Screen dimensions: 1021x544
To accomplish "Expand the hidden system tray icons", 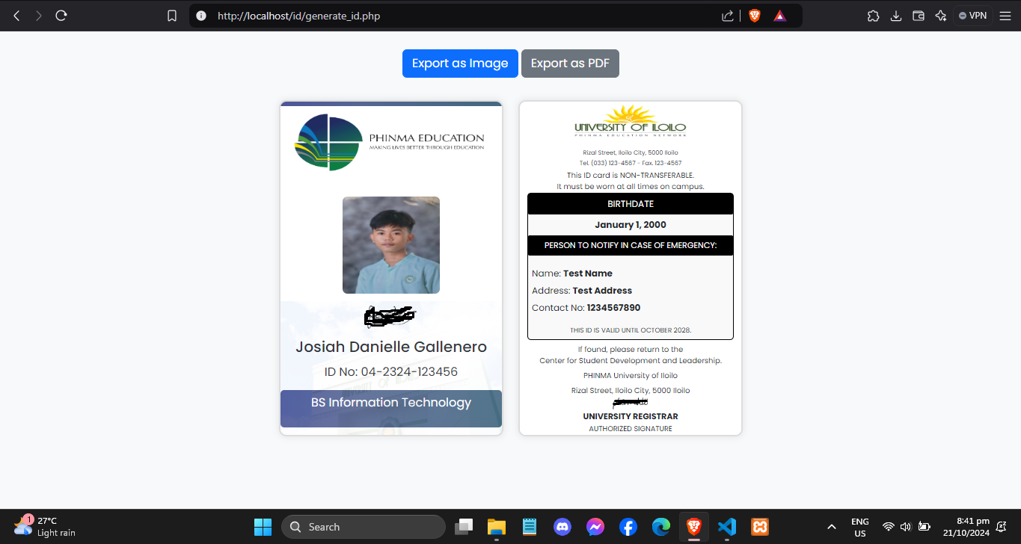I will click(831, 527).
